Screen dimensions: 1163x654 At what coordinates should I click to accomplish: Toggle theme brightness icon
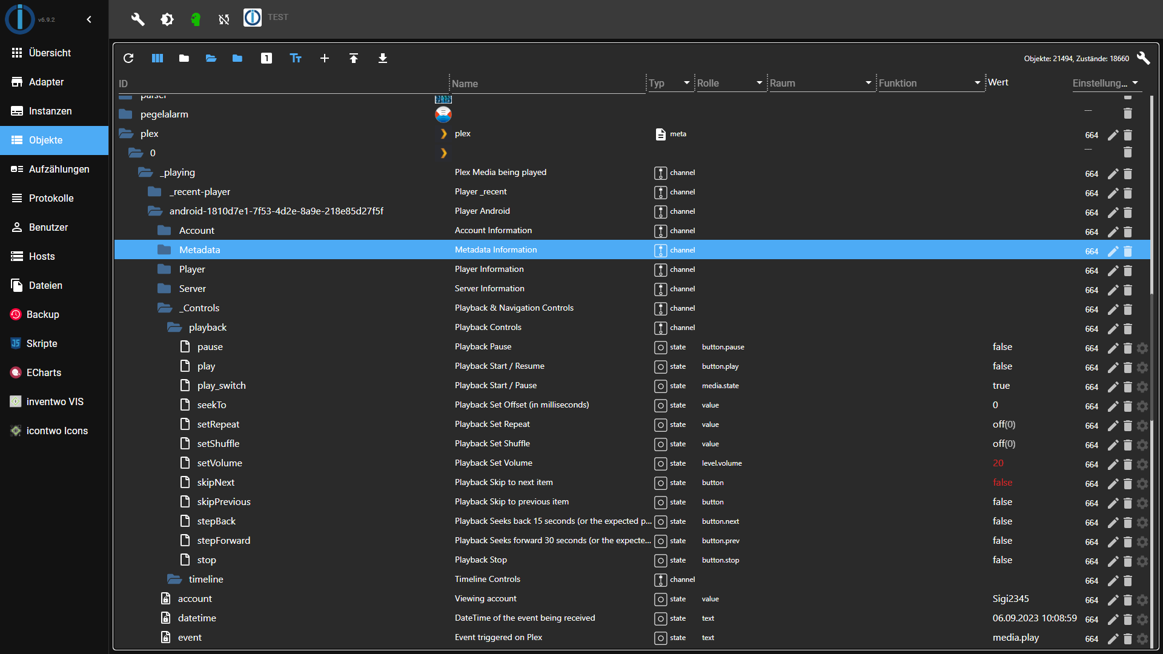pyautogui.click(x=167, y=19)
